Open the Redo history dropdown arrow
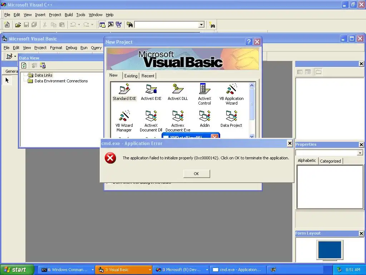 coord(92,25)
